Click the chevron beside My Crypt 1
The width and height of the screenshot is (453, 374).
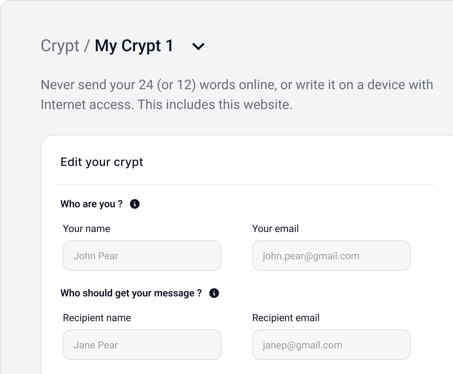(198, 46)
